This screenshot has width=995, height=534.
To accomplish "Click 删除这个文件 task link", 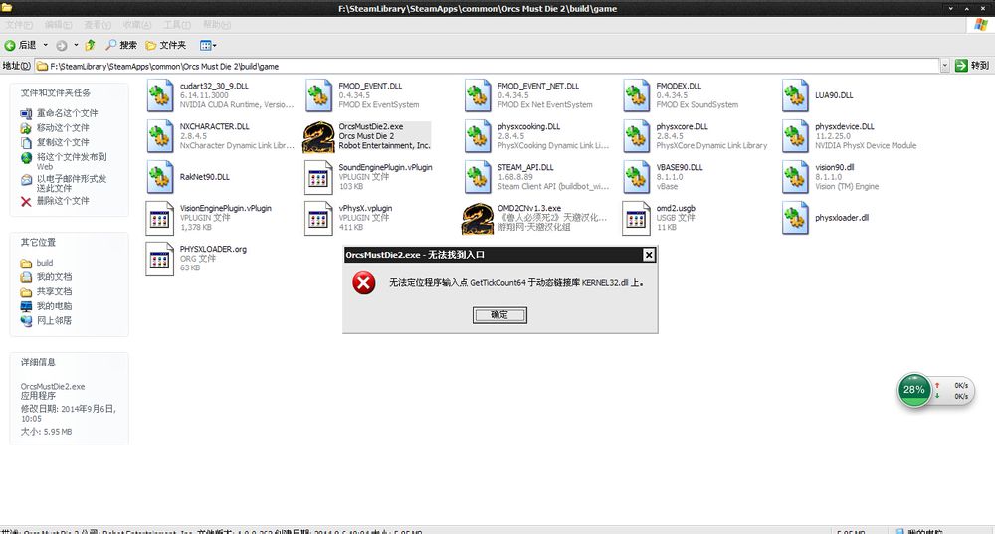I will [x=63, y=201].
